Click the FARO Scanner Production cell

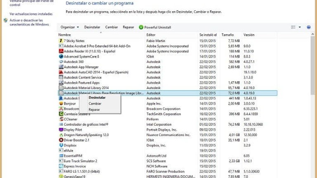click(166, 171)
